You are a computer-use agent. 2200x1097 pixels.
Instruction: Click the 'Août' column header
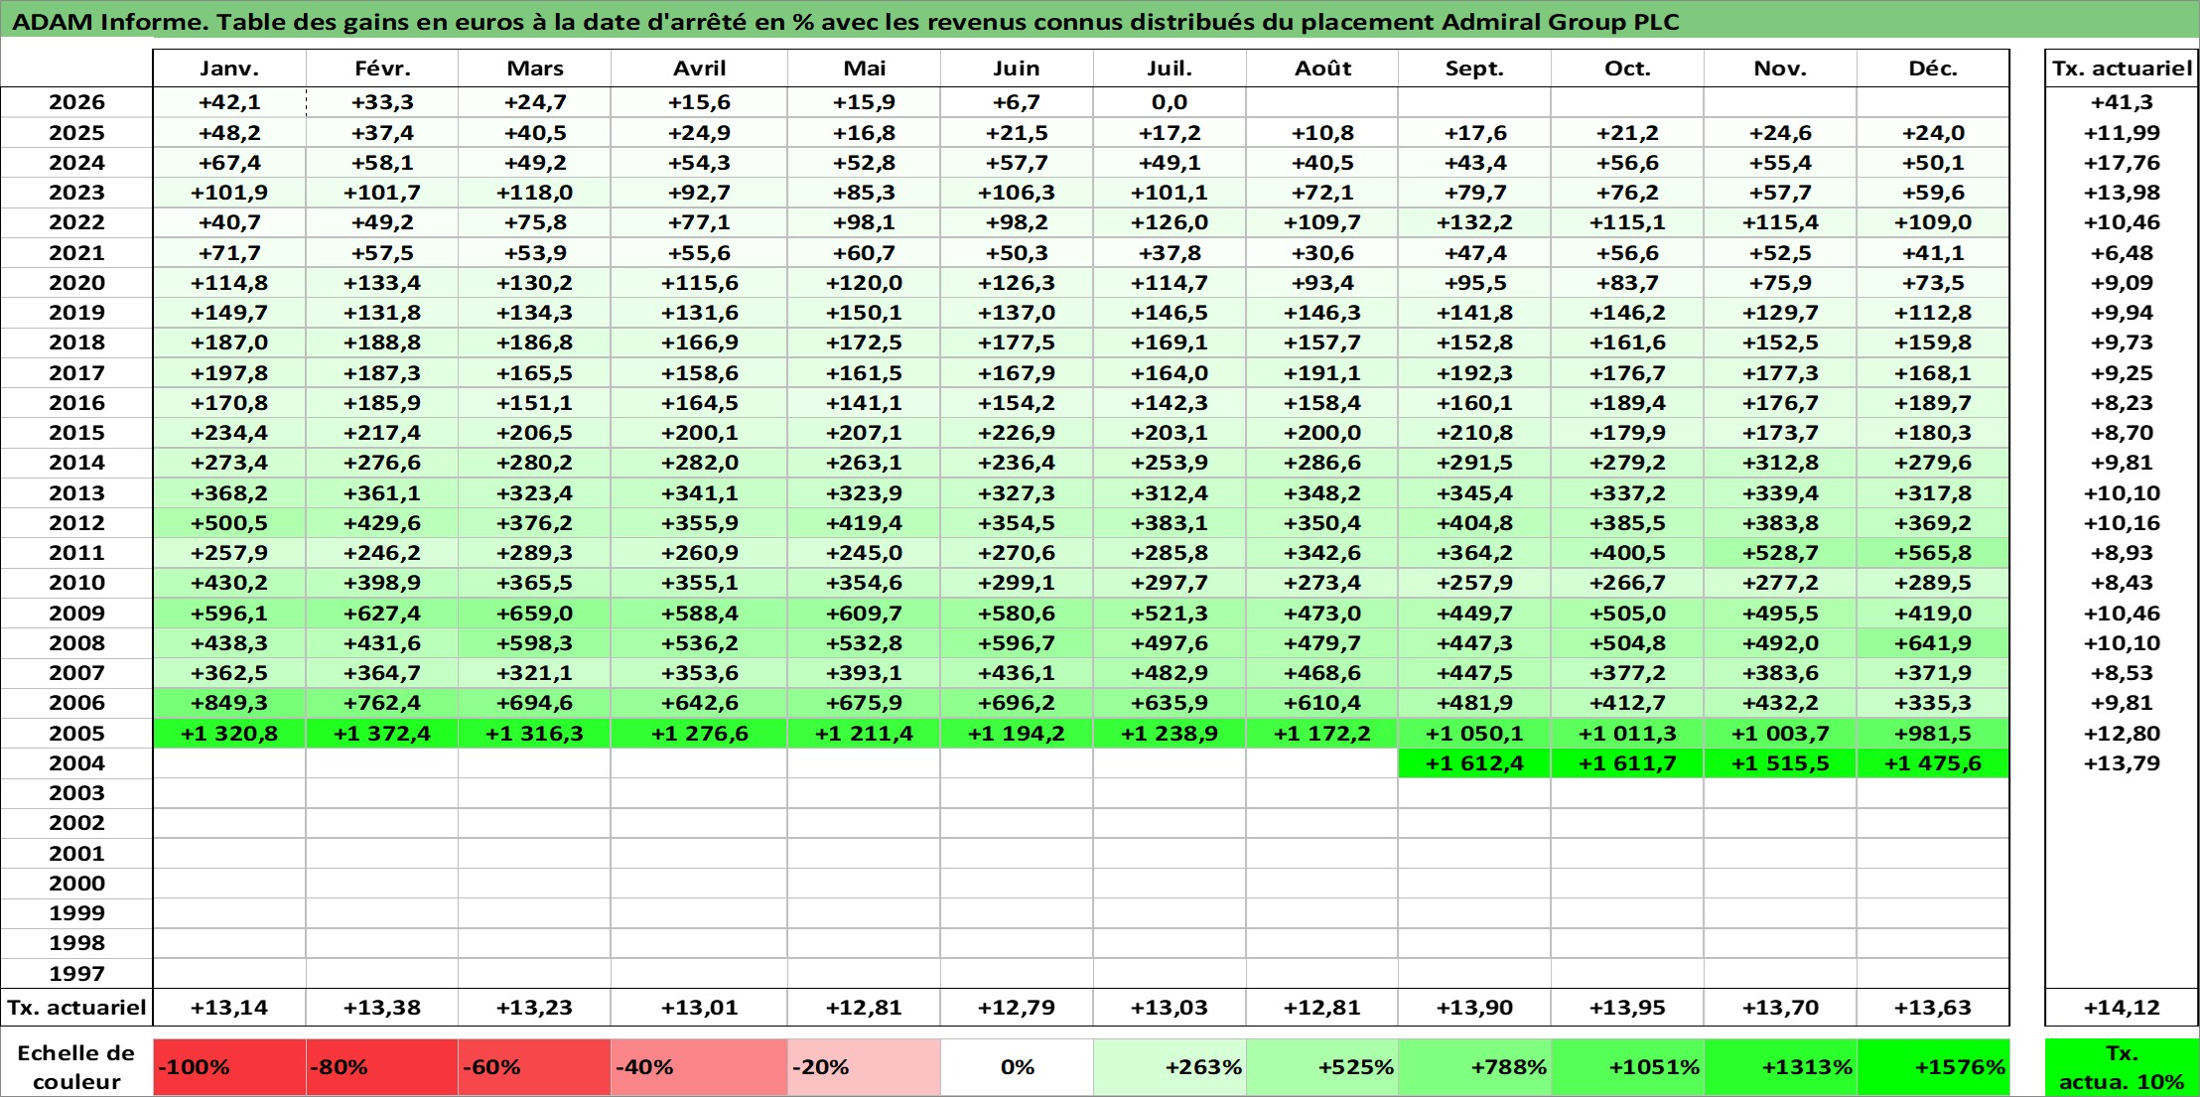[x=1322, y=69]
